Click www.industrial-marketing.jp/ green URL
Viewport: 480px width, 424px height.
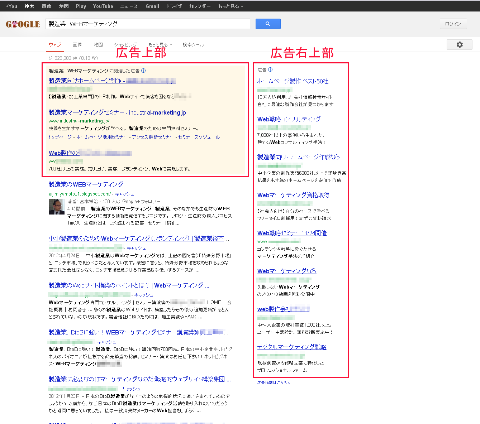point(79,121)
